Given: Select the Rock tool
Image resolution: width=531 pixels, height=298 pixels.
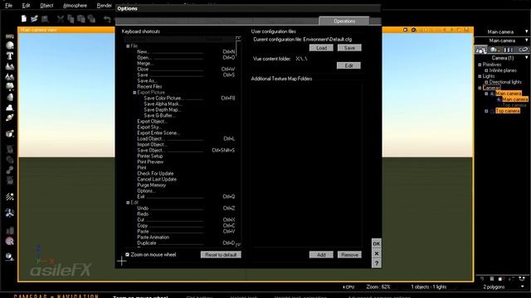Looking at the screenshot, I should click(x=10, y=98).
